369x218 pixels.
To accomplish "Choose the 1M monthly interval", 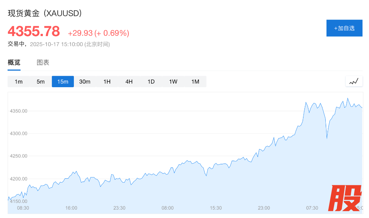I will (x=195, y=81).
